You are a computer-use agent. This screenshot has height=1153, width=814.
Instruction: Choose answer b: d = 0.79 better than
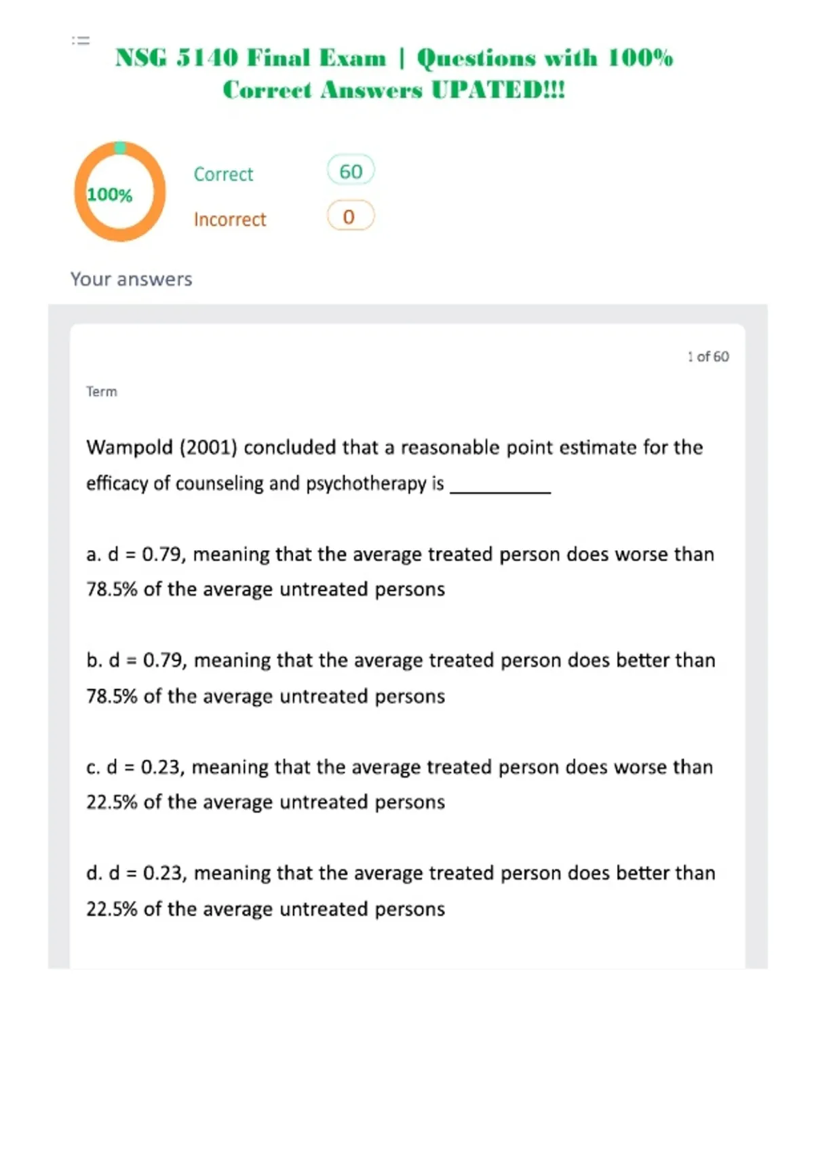pos(401,678)
